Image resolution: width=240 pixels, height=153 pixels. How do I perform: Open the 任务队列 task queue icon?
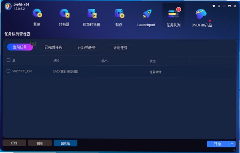point(174,14)
